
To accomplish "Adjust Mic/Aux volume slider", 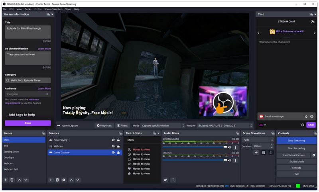I will (x=195, y=160).
